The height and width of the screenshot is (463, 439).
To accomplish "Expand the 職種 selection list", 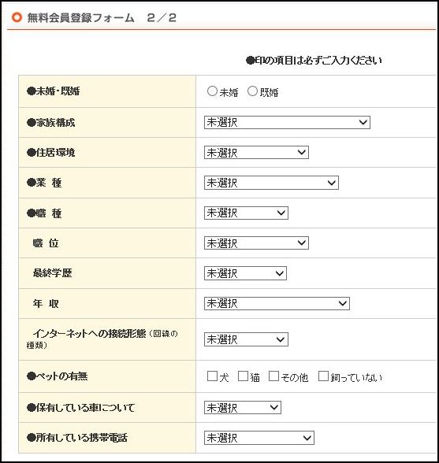I will (246, 213).
